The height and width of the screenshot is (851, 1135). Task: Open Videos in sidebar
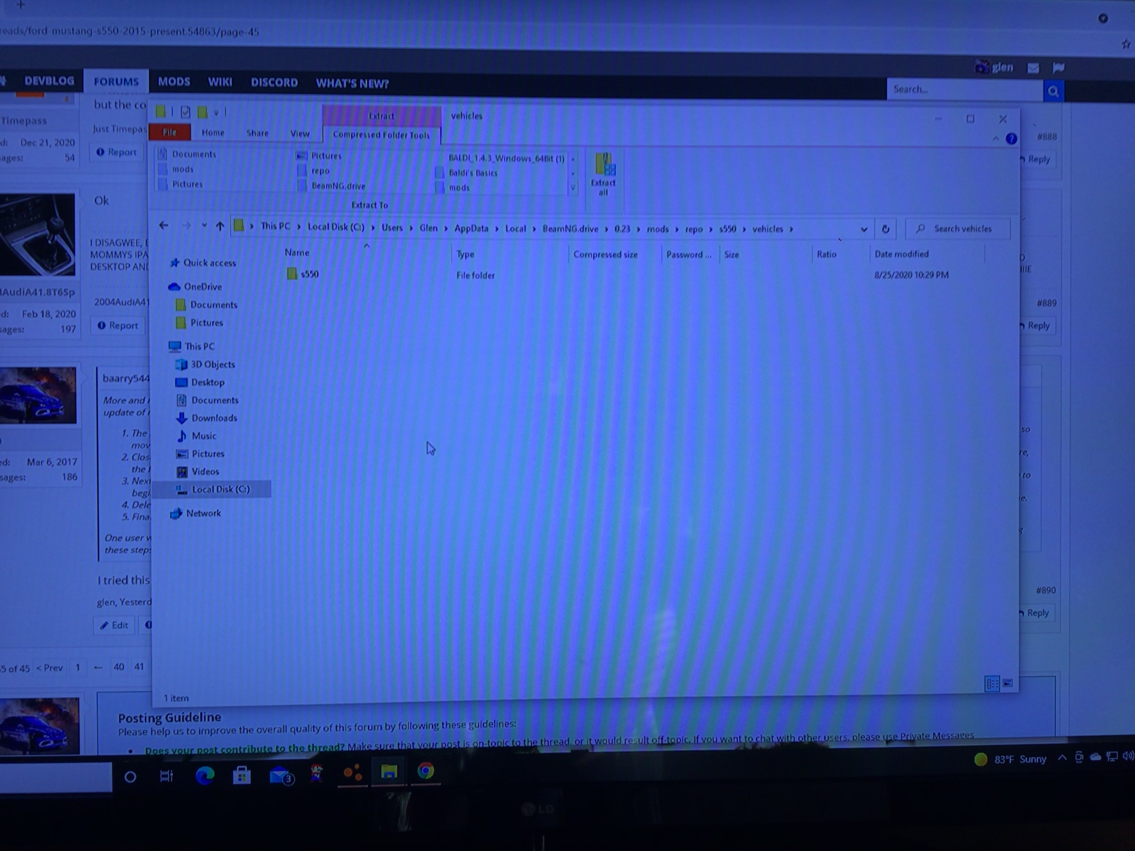(x=198, y=471)
